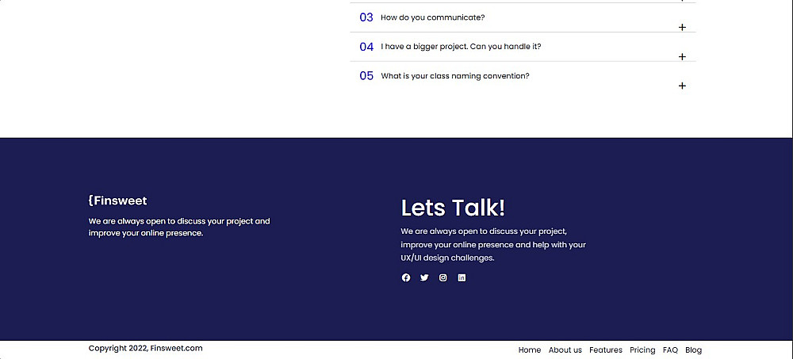Go to Home in footer menu
The width and height of the screenshot is (793, 359).
530,350
